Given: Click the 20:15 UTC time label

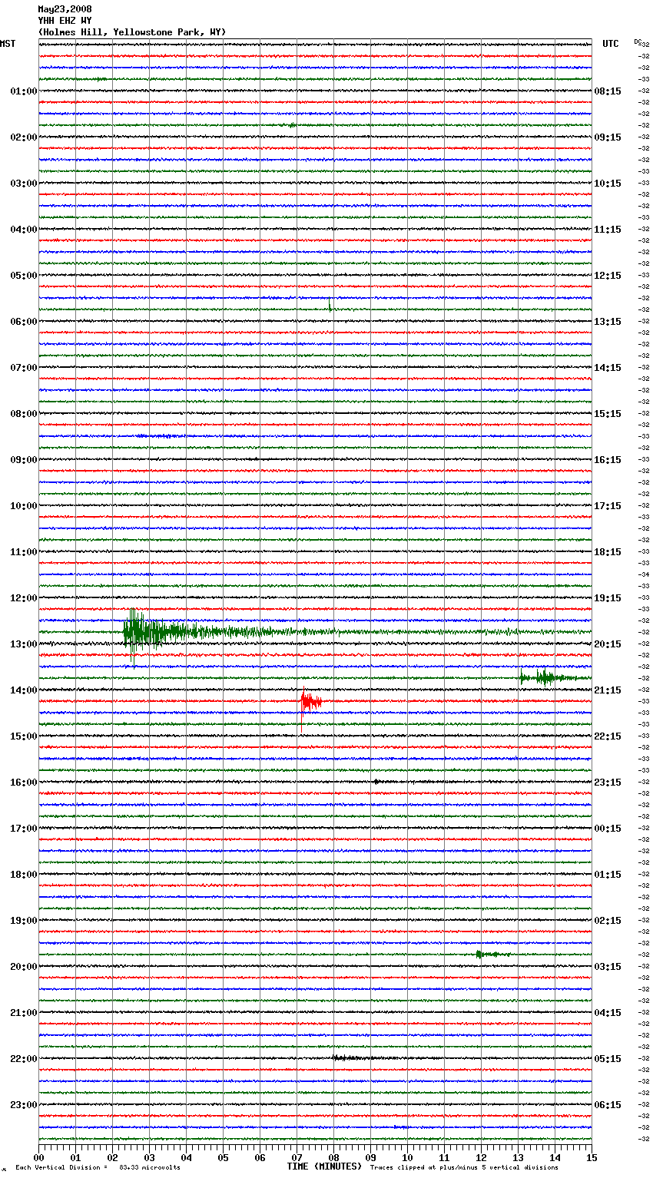Looking at the screenshot, I should tap(608, 644).
